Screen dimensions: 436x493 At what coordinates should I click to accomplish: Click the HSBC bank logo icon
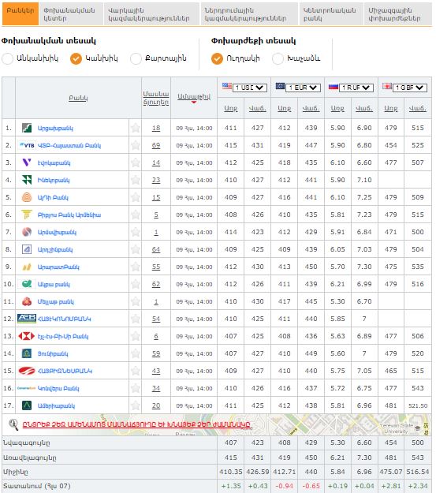(x=26, y=336)
